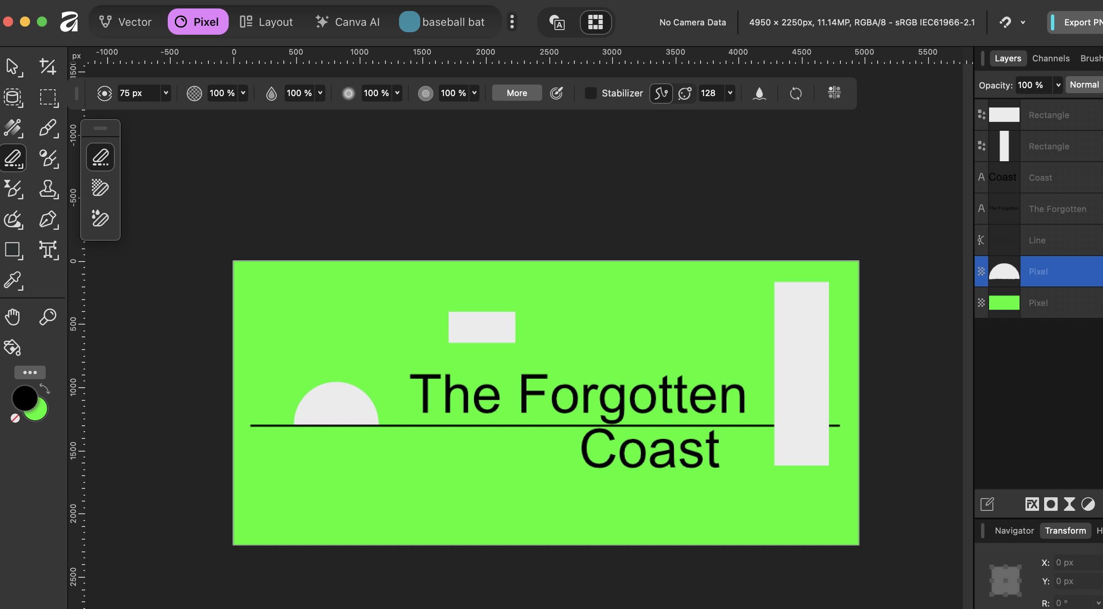
Task: Select the Artistic Text tool
Action: coord(47,250)
